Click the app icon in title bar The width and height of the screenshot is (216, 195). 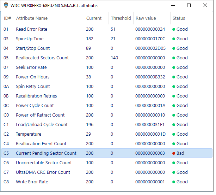6,5
